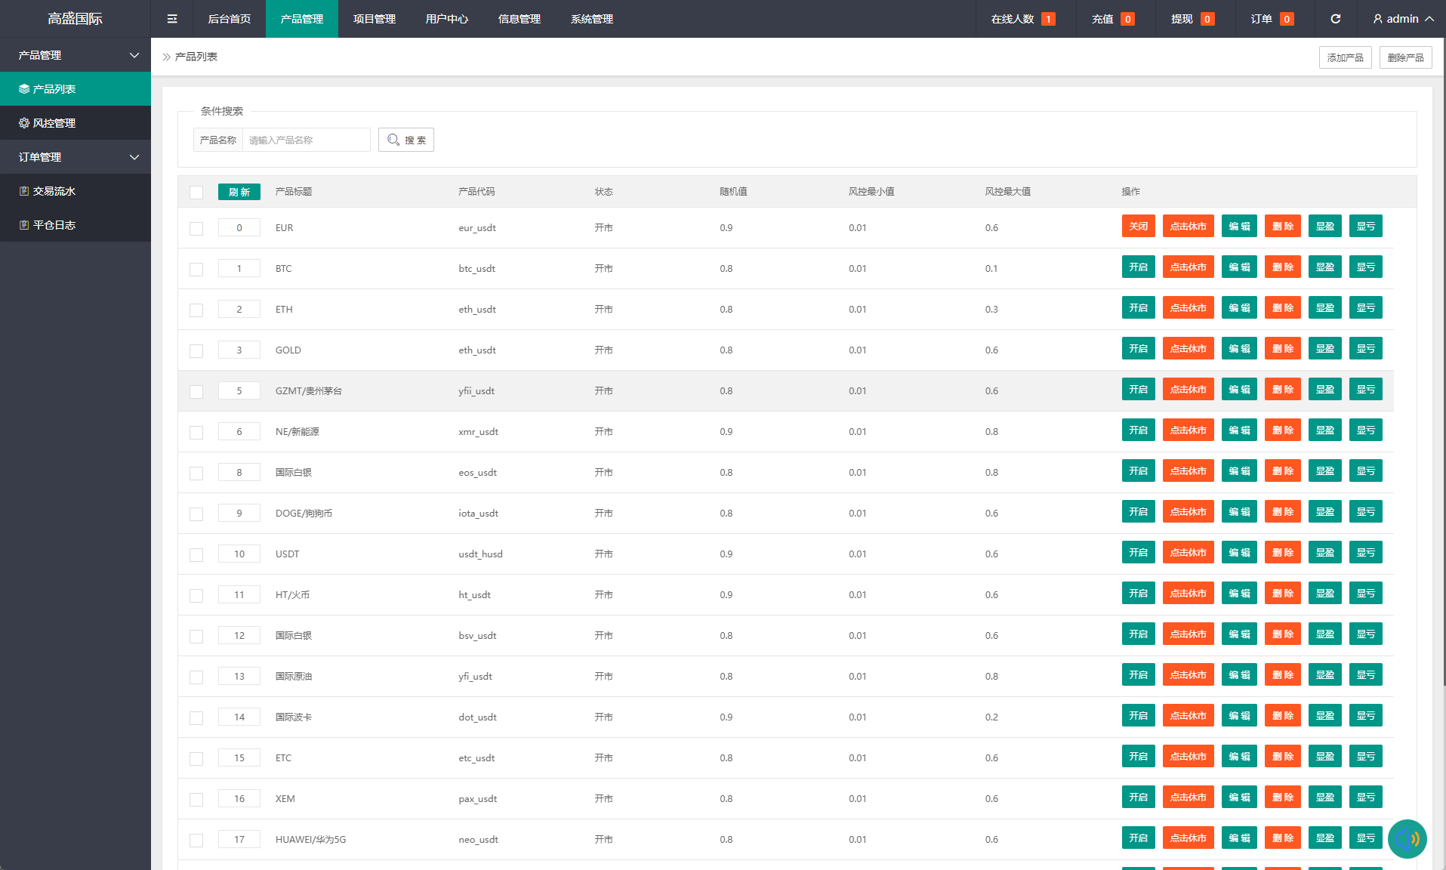Tick the checkbox for the ETC row
The height and width of the screenshot is (870, 1446).
pyautogui.click(x=196, y=759)
